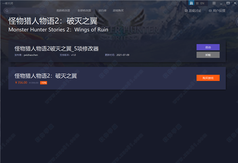Click the partial round button at right edge
The image size is (238, 163).
[x=237, y=22]
